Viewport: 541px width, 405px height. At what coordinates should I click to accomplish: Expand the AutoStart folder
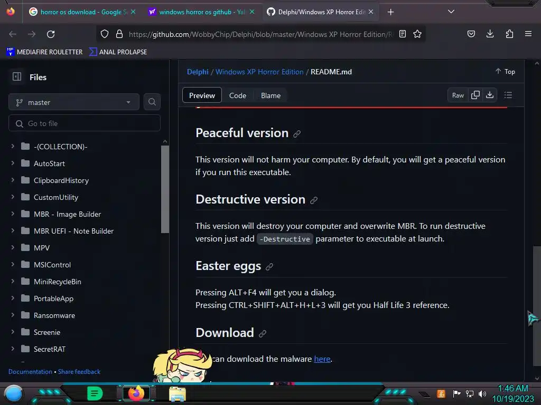[13, 163]
